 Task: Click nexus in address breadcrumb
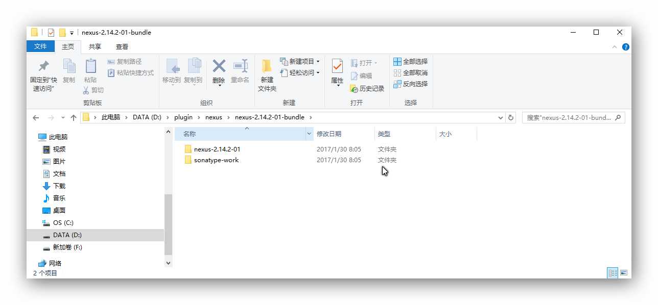[214, 117]
